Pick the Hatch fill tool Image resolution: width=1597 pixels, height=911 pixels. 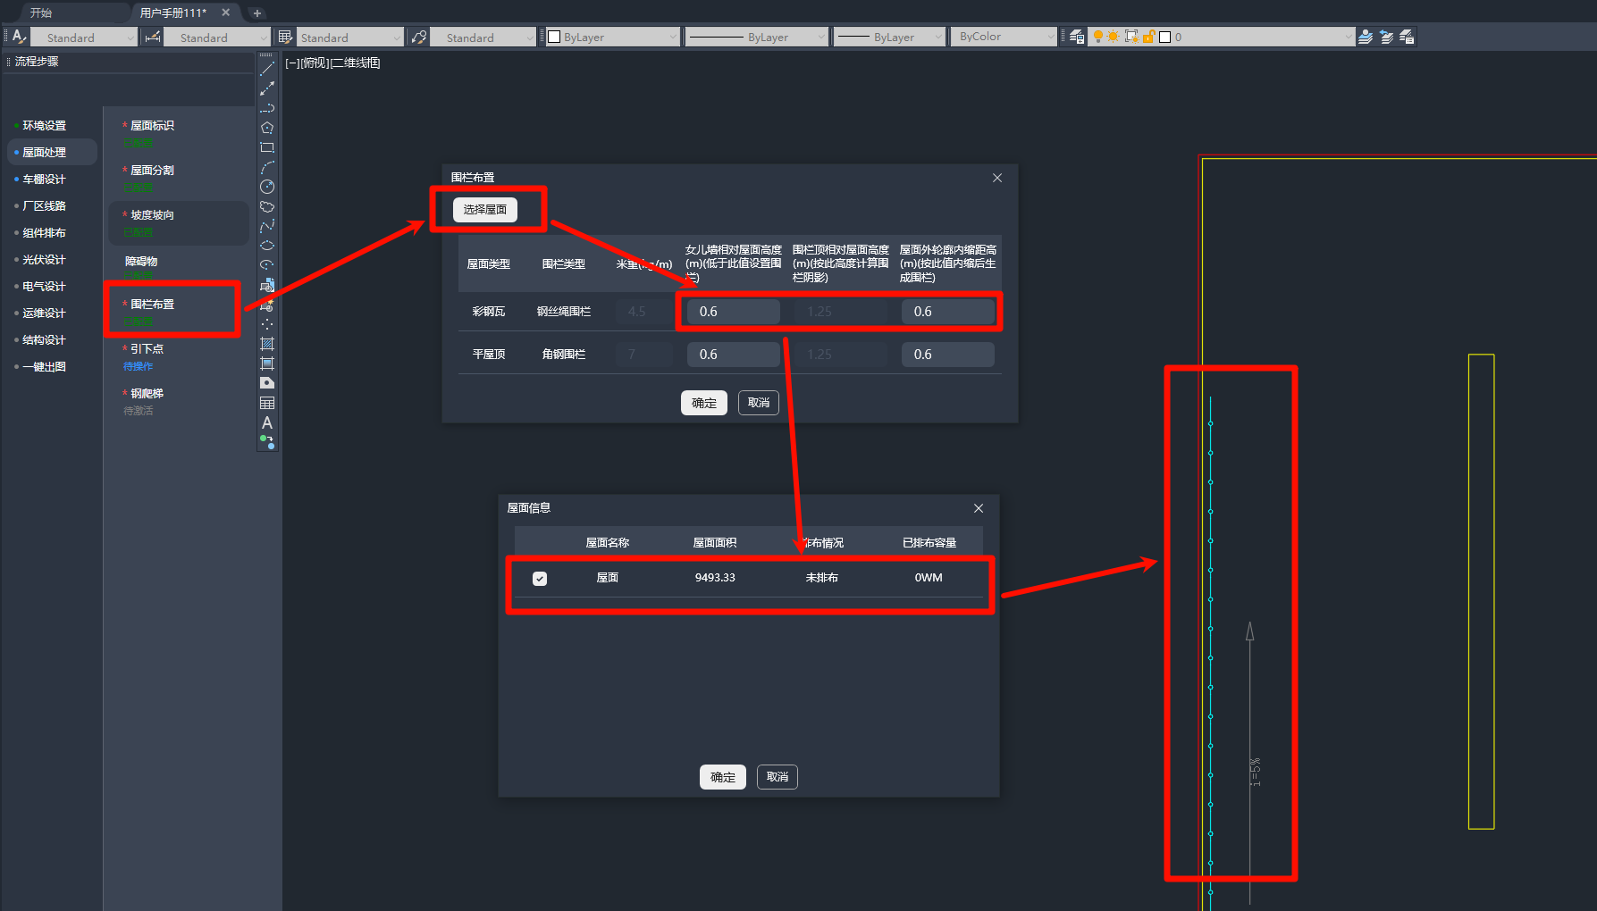coord(266,344)
